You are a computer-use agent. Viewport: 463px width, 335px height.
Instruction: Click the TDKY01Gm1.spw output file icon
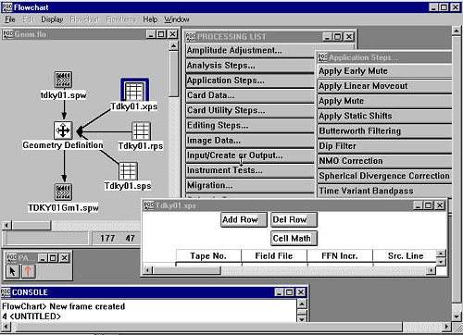point(64,192)
